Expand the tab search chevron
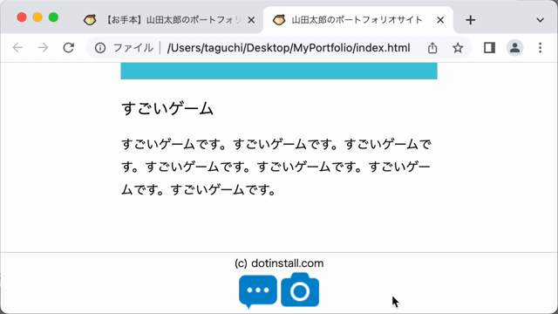The image size is (558, 314). pyautogui.click(x=540, y=20)
